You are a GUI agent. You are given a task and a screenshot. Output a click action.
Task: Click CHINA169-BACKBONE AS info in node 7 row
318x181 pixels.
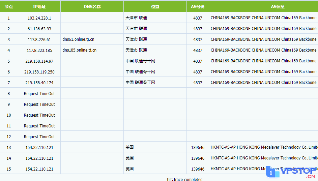(x=263, y=83)
